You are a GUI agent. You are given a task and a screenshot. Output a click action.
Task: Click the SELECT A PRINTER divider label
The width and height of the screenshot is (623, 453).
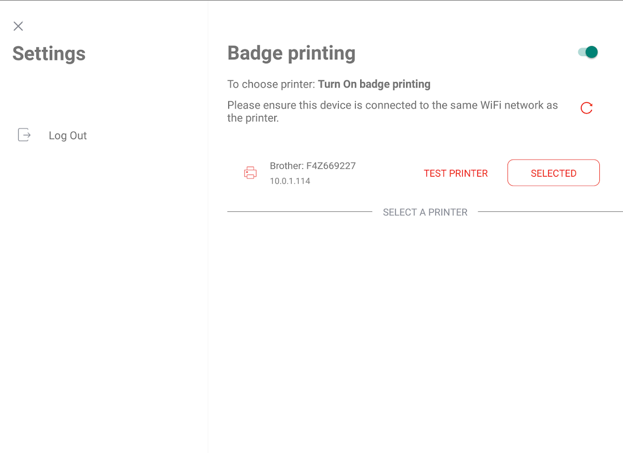tap(425, 212)
